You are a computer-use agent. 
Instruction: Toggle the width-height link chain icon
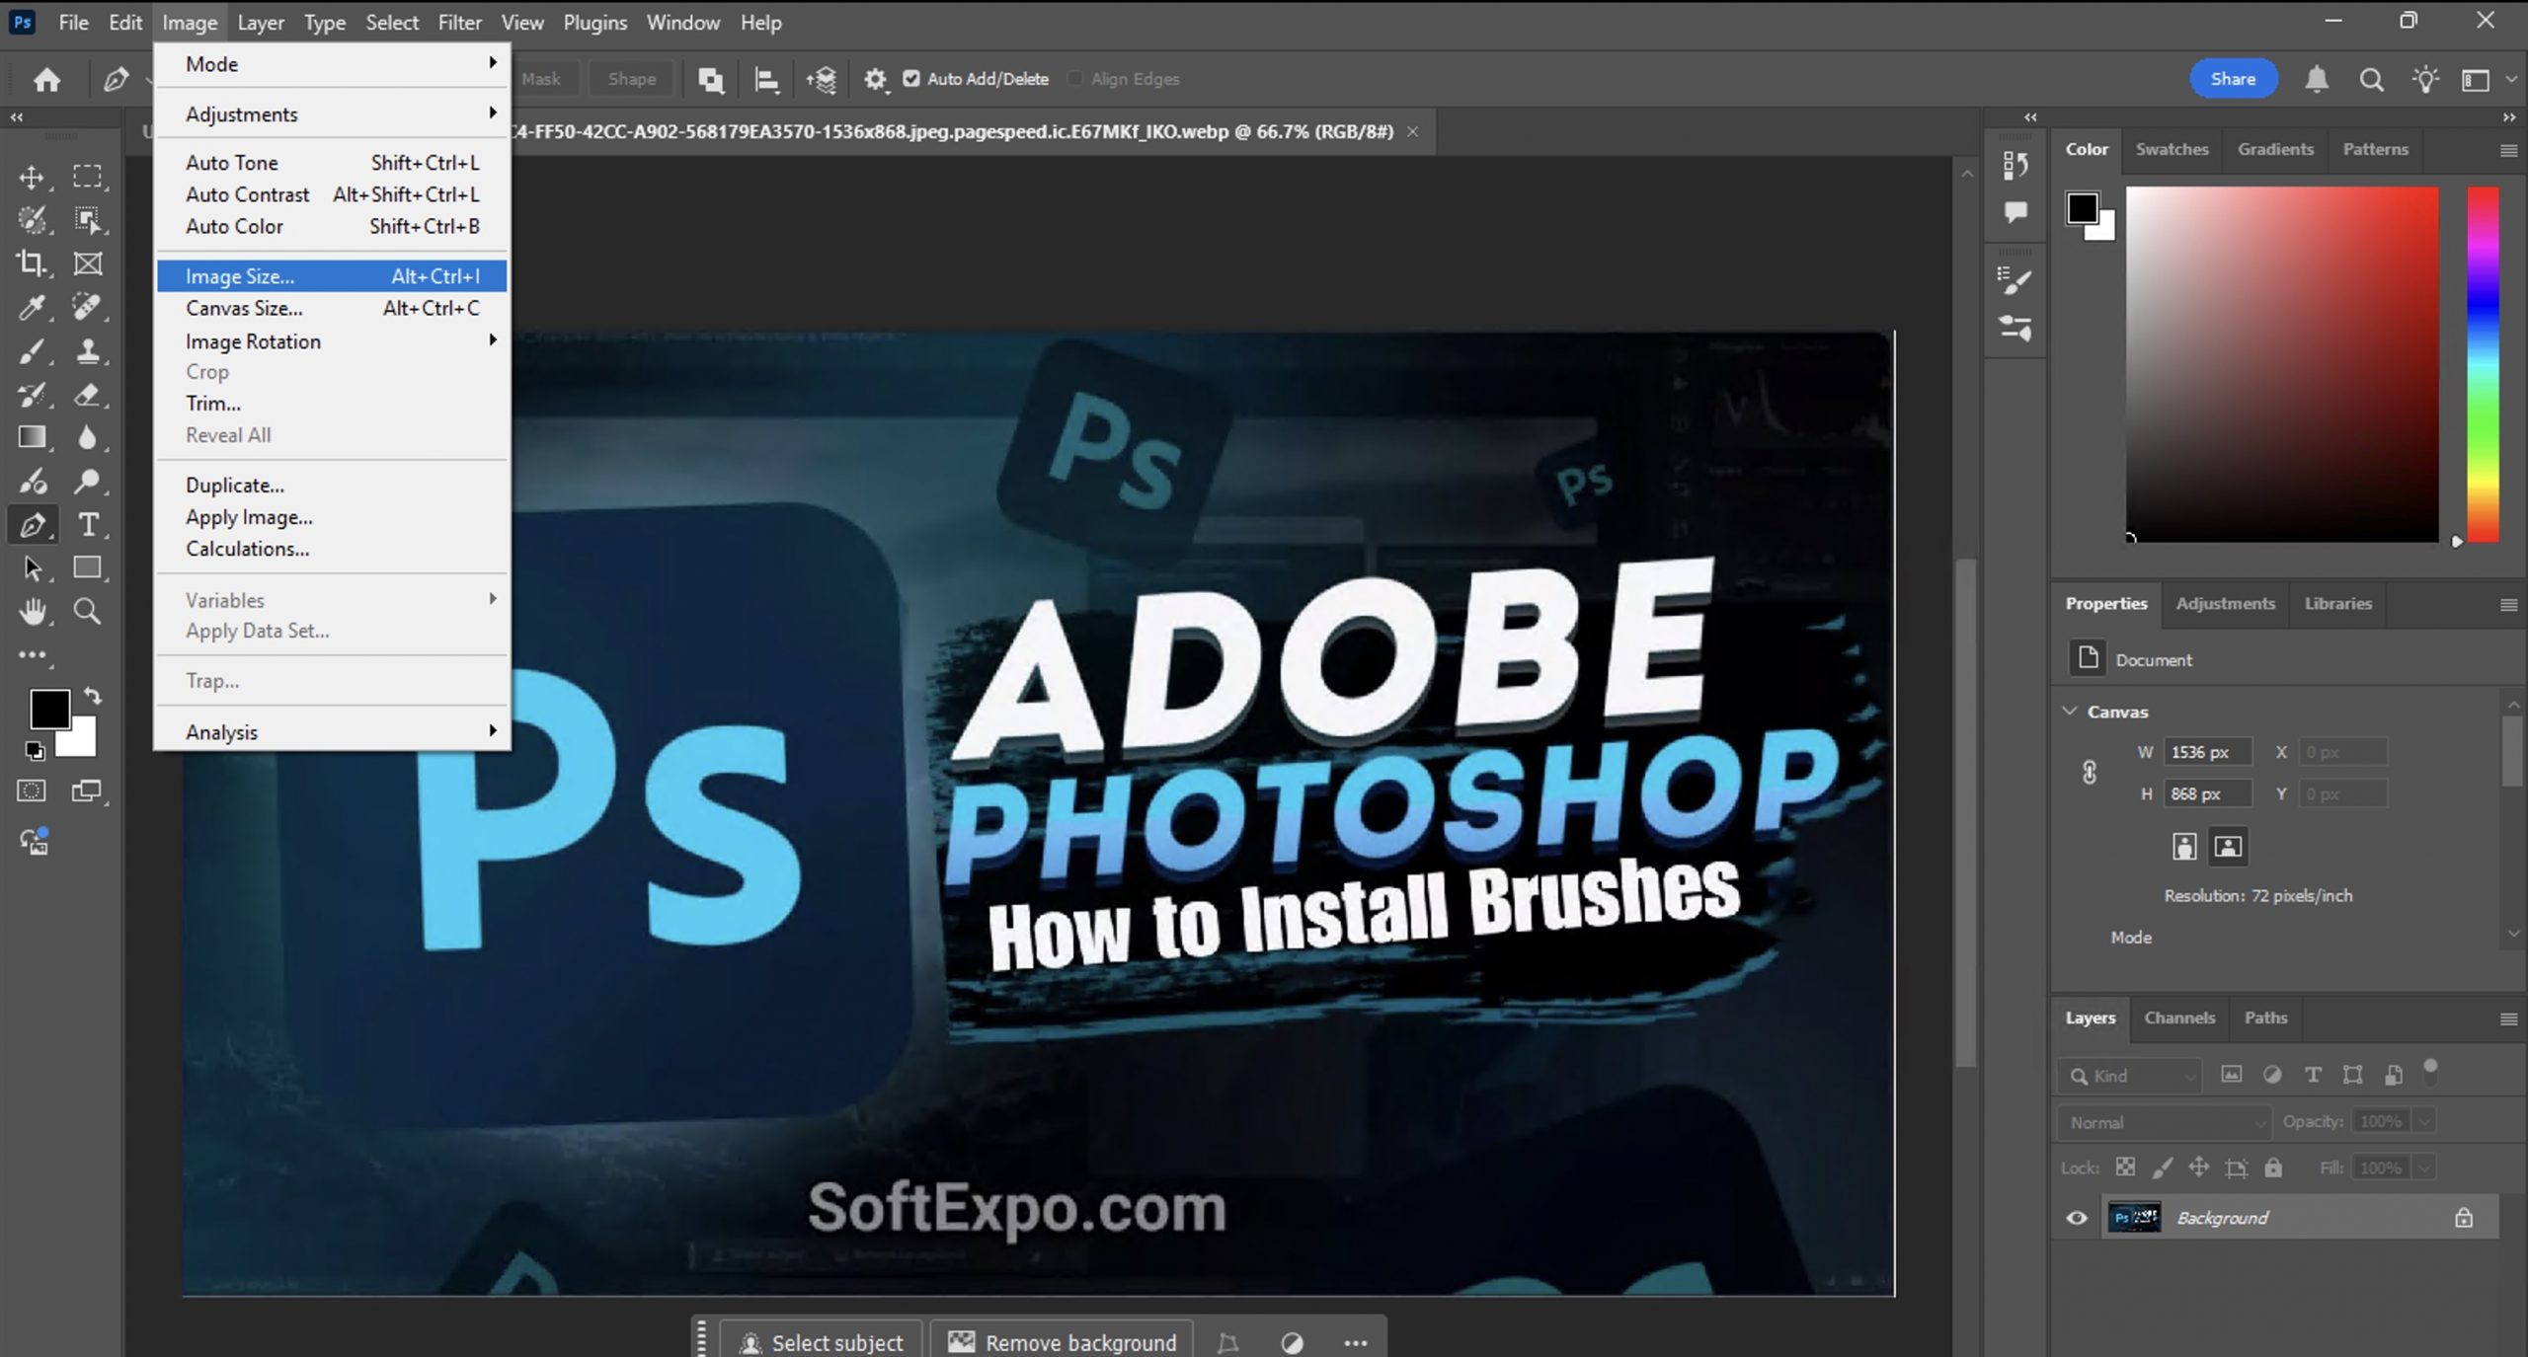(x=2090, y=773)
